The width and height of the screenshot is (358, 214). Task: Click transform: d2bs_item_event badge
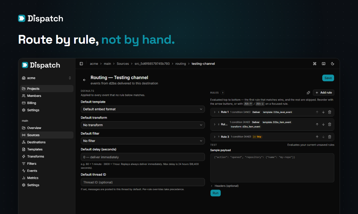246,127
